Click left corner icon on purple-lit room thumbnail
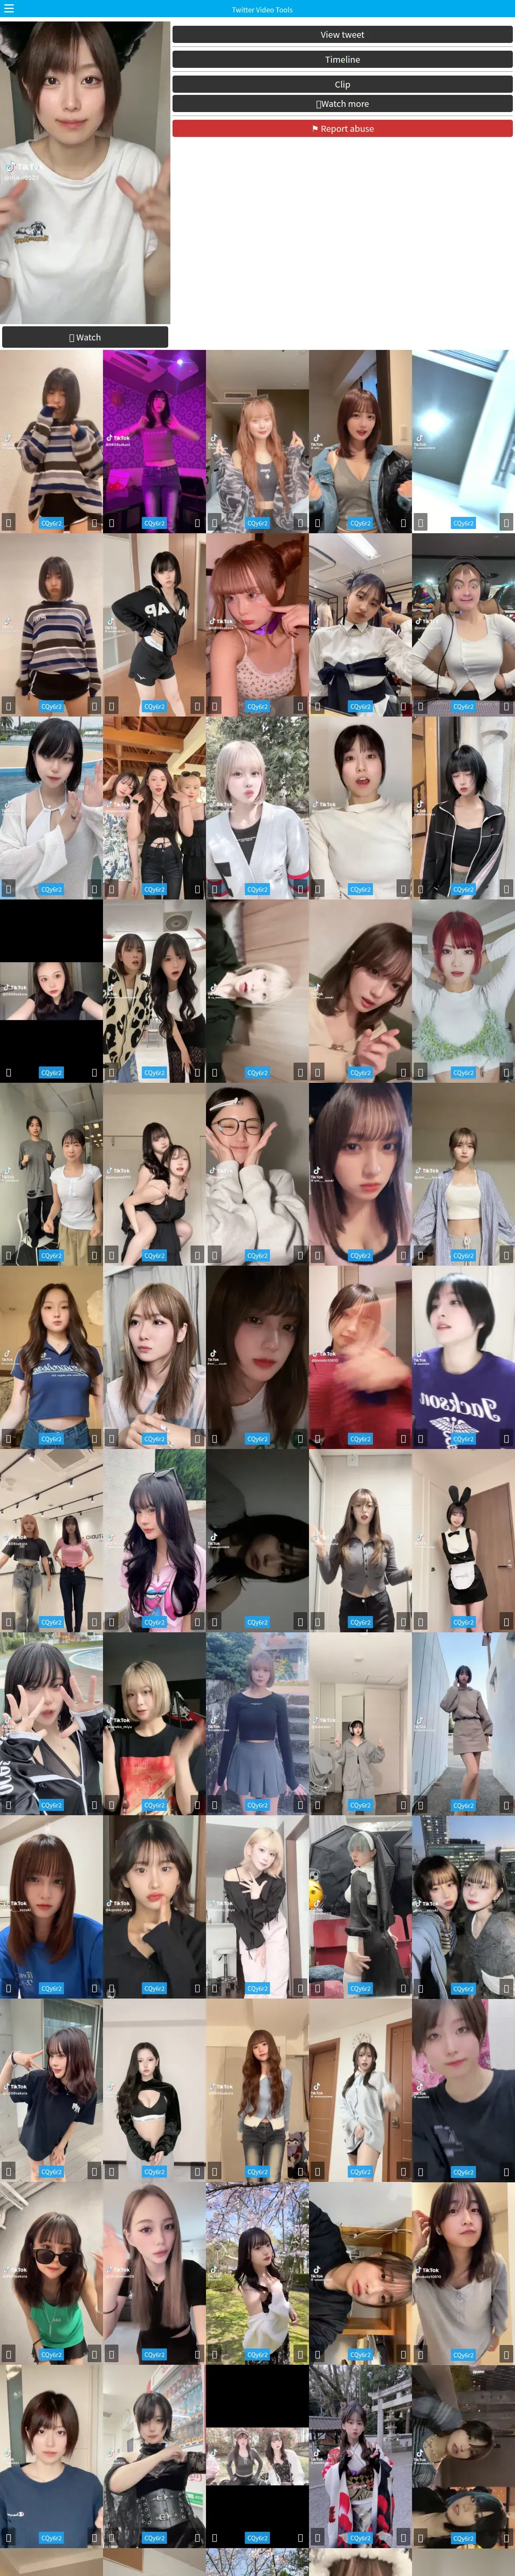The image size is (515, 2576). point(111,523)
